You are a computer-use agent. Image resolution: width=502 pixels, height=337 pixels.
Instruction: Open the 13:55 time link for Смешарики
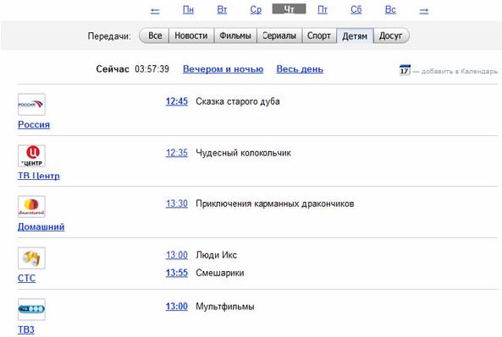coord(177,273)
